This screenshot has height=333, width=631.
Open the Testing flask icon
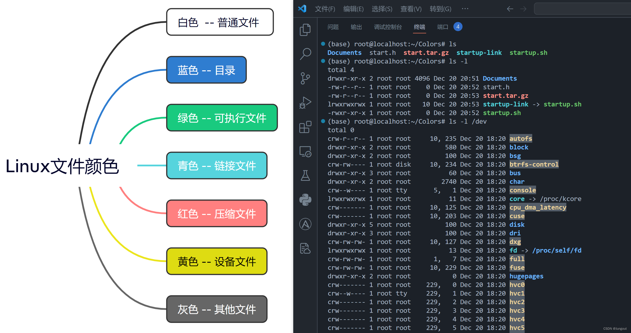point(305,175)
